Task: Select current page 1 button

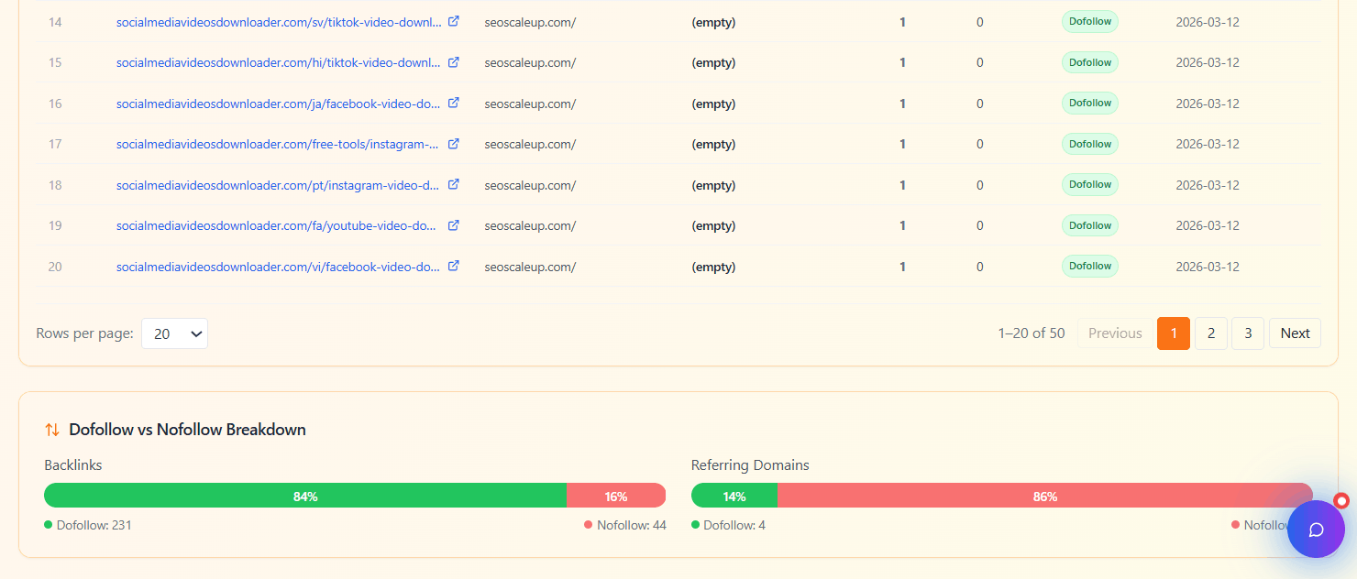Action: coord(1173,333)
